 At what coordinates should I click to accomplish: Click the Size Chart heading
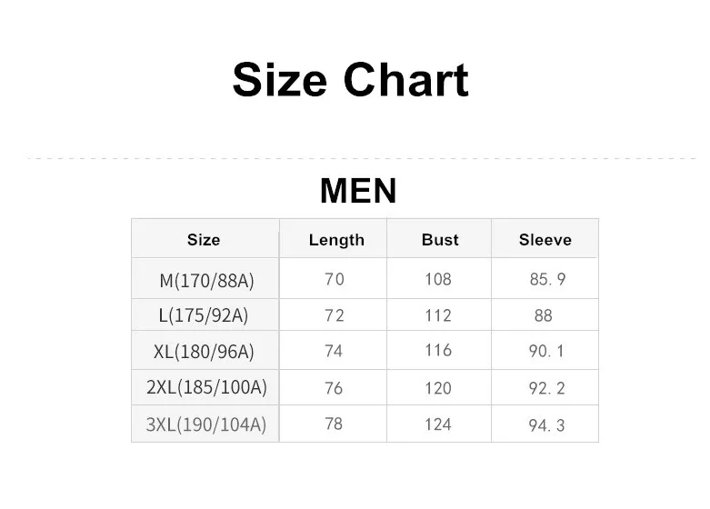click(351, 80)
